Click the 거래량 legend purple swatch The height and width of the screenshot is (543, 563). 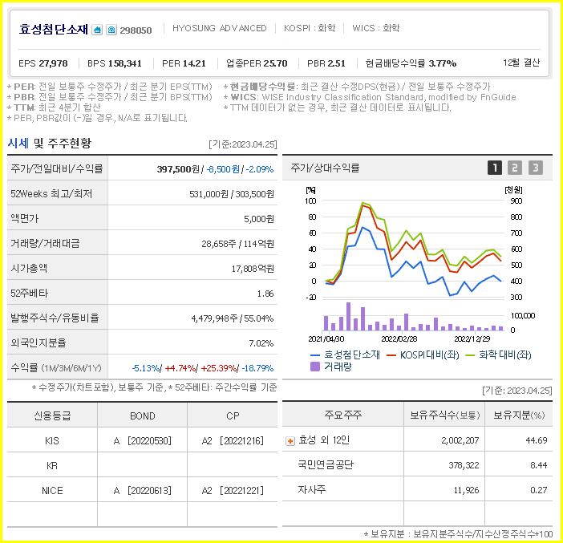tap(315, 367)
